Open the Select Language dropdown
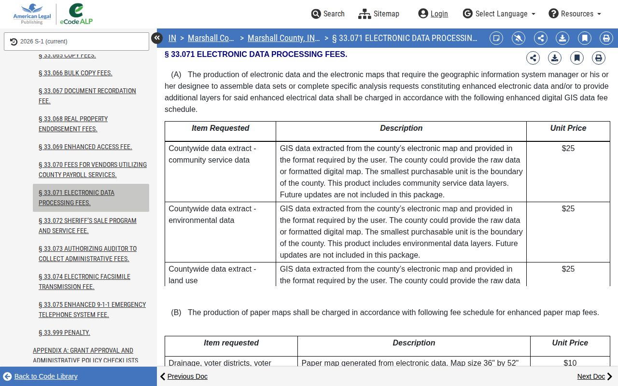The image size is (618, 386). [499, 14]
